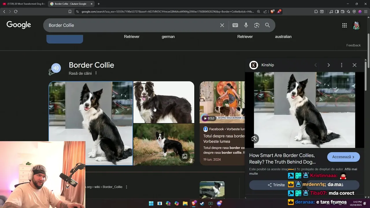Screen dimensions: 370x208
Task: Submit search with the magnifier icon
Action: tap(267, 25)
